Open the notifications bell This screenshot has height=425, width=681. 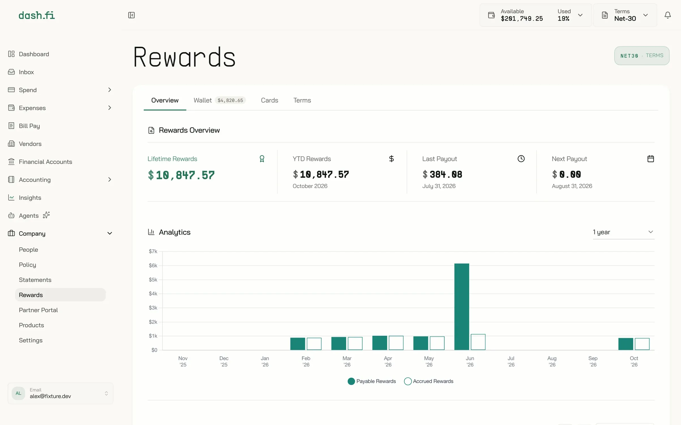(x=668, y=15)
